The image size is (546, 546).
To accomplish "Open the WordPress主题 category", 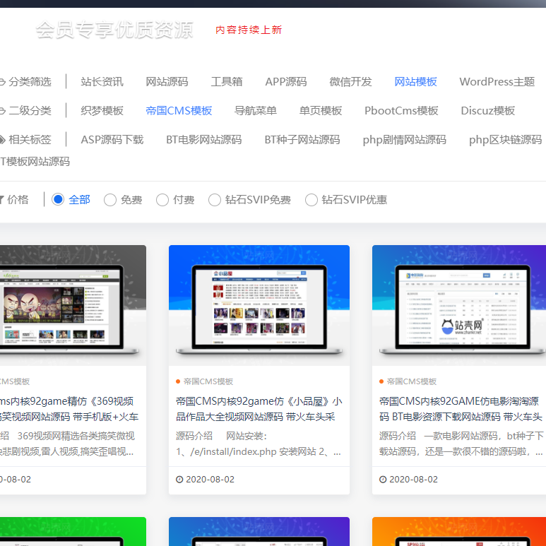I will pos(497,81).
